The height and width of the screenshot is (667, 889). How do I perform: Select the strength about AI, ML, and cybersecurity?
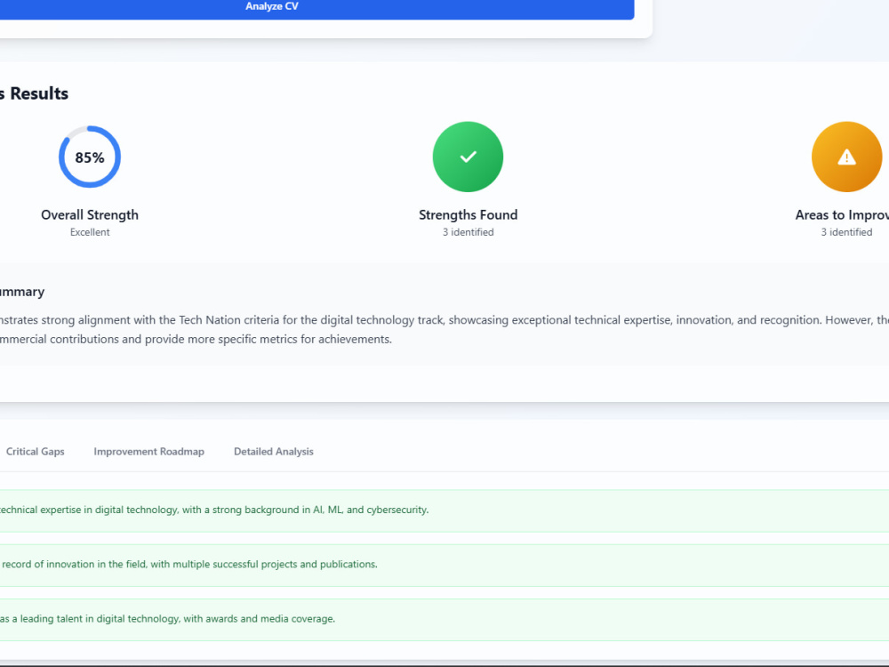(x=444, y=510)
